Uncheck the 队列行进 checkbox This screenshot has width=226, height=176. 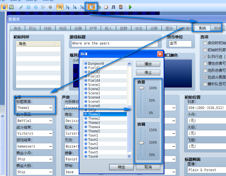coord(205,57)
